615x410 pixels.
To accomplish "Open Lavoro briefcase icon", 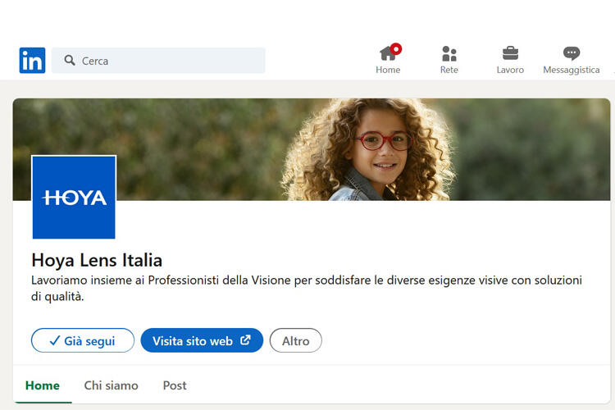I will [510, 53].
